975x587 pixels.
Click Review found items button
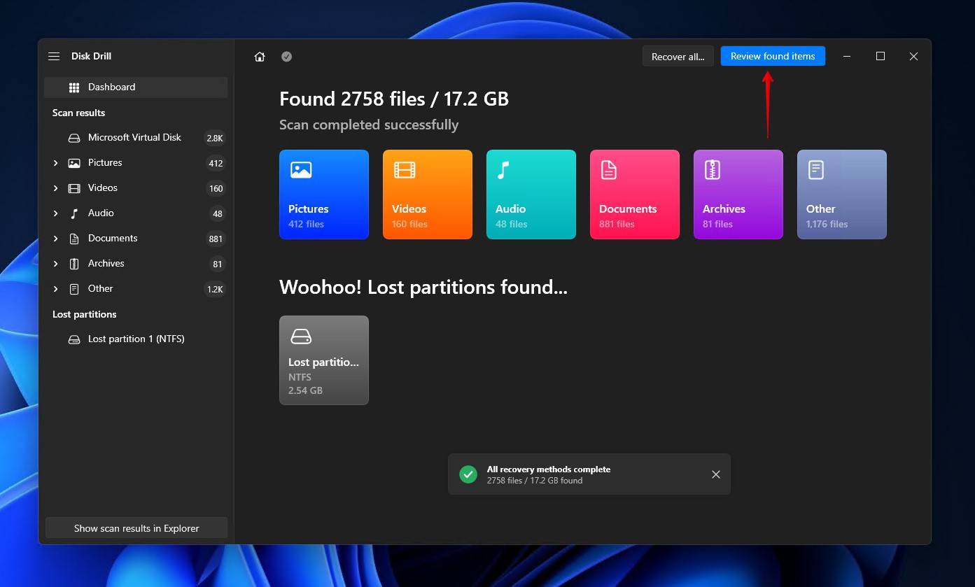pyautogui.click(x=773, y=56)
